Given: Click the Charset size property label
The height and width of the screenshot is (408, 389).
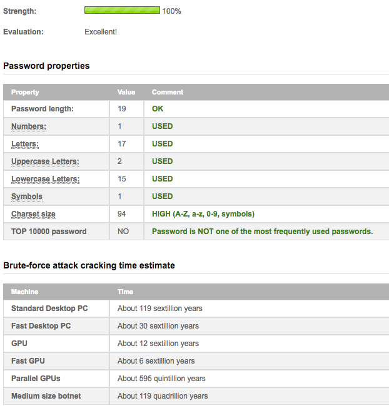Looking at the screenshot, I should click(33, 214).
